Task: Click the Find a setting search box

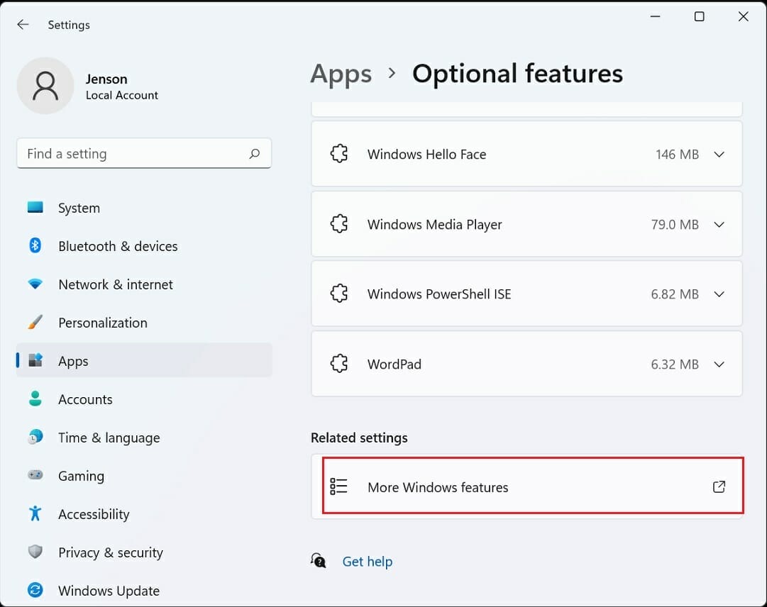Action: [144, 153]
